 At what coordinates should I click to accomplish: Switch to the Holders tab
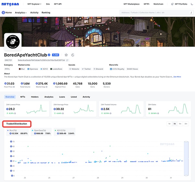pyautogui.click(x=35, y=97)
